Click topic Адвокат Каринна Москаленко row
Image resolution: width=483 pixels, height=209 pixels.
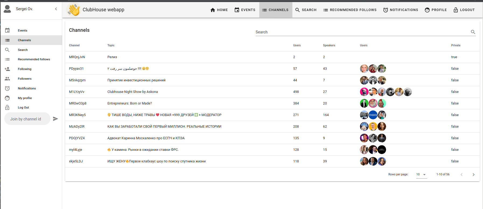(x=146, y=138)
